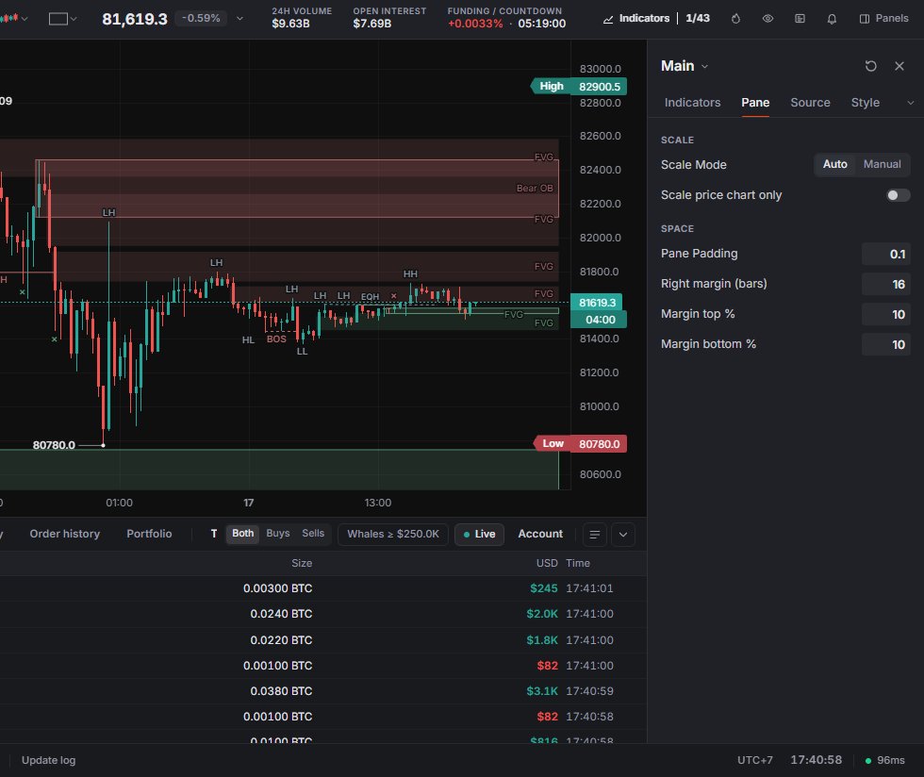
Task: Set Scale Mode to Auto
Action: (835, 164)
